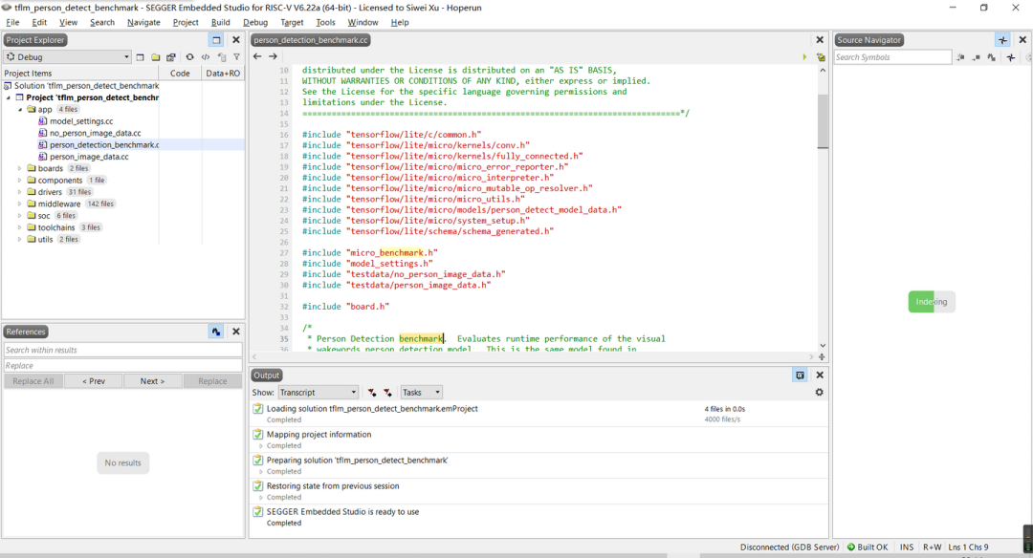
Task: Click the arrow-with-page icon in Project Explorer toolbar
Action: [x=221, y=57]
